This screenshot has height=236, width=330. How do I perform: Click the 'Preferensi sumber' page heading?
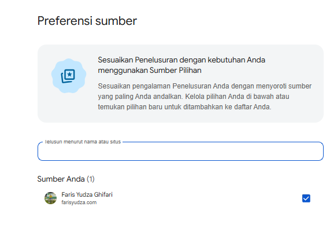87,21
